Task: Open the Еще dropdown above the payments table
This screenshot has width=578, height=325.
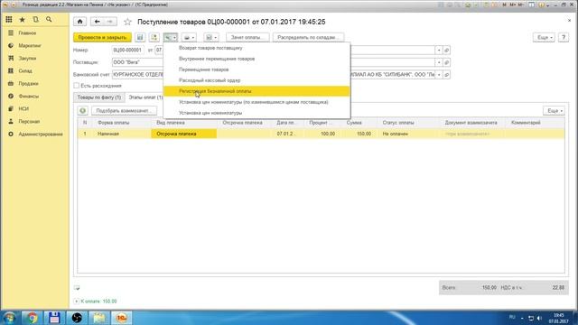Action: click(554, 110)
